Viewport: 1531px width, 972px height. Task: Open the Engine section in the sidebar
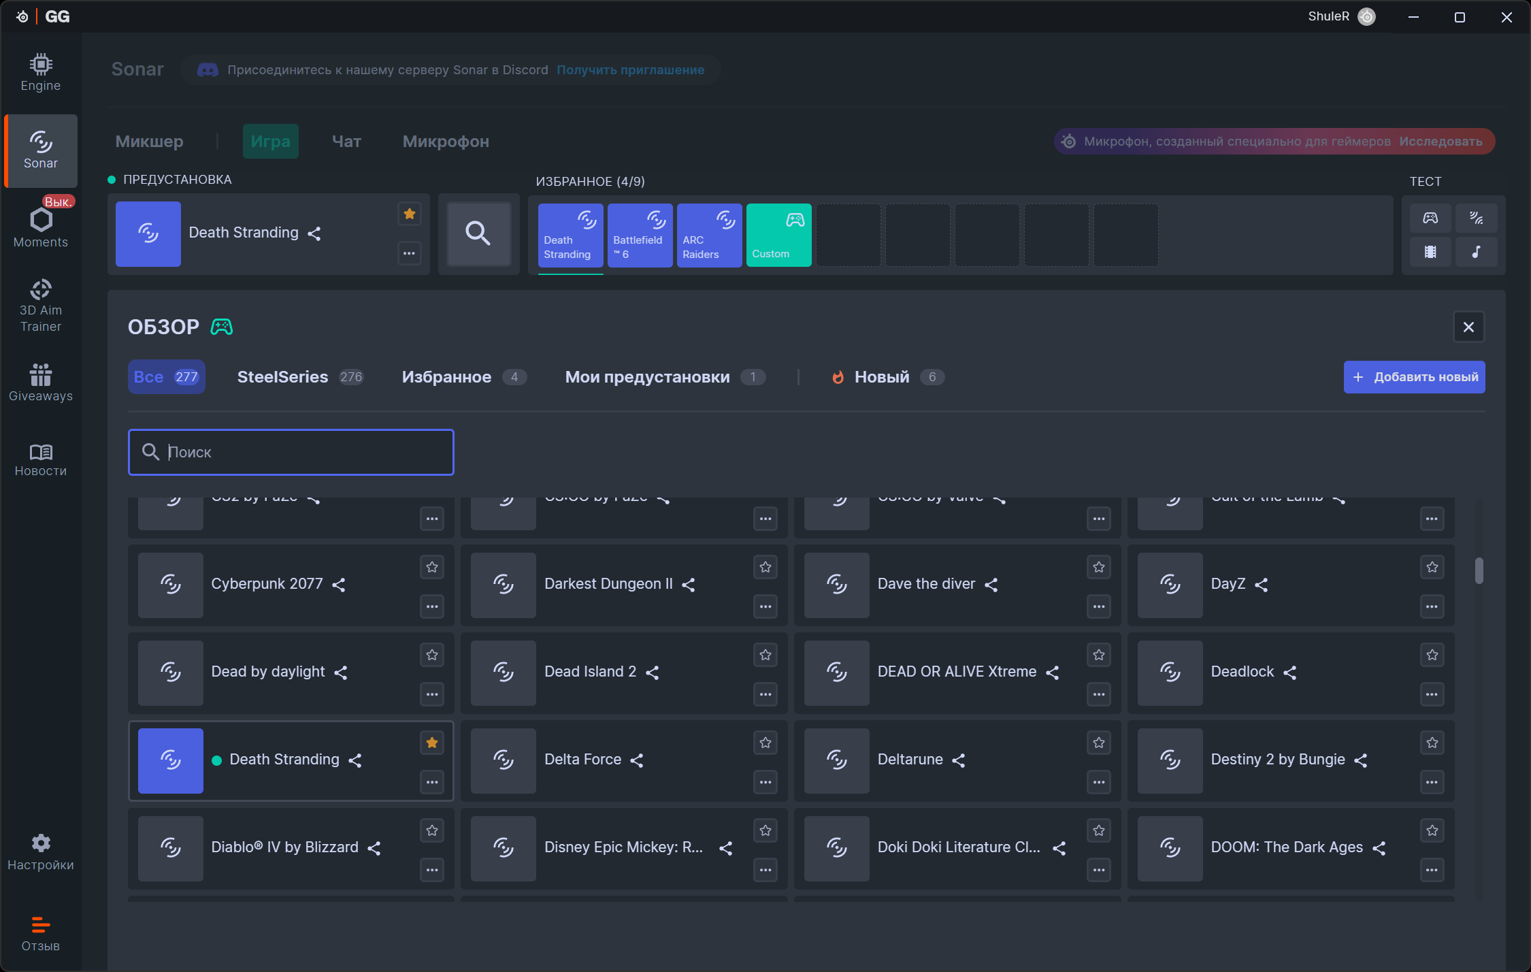[40, 72]
